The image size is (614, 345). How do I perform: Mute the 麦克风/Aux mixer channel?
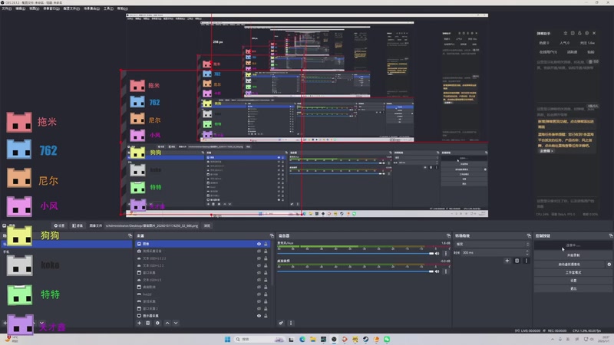[437, 254]
